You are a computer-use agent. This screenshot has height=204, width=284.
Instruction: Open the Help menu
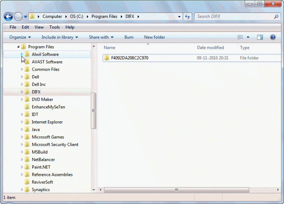pos(70,27)
